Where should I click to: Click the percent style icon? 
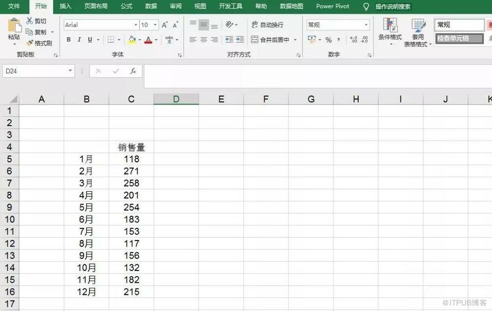[329, 40]
